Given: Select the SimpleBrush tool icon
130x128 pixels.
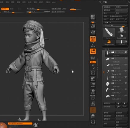Looking at the screenshot, I should pyautogui.click(x=109, y=43).
